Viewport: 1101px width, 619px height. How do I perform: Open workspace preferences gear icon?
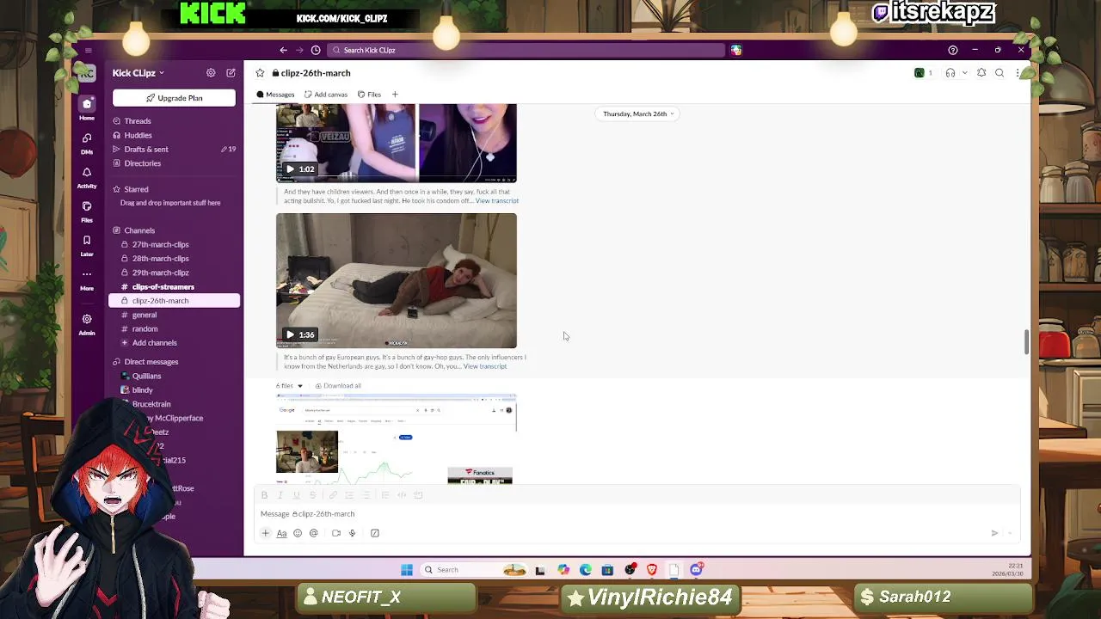tap(211, 73)
